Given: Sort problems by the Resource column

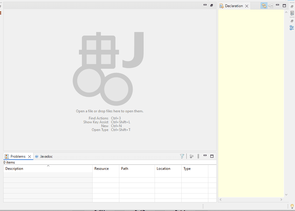Looking at the screenshot, I should (x=106, y=169).
